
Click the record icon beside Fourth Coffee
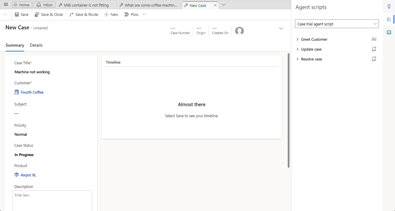tap(16, 92)
